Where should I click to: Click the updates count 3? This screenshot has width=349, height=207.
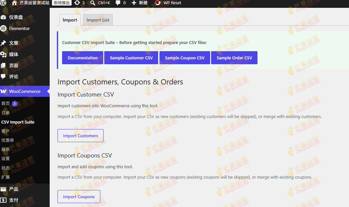pos(83,3)
